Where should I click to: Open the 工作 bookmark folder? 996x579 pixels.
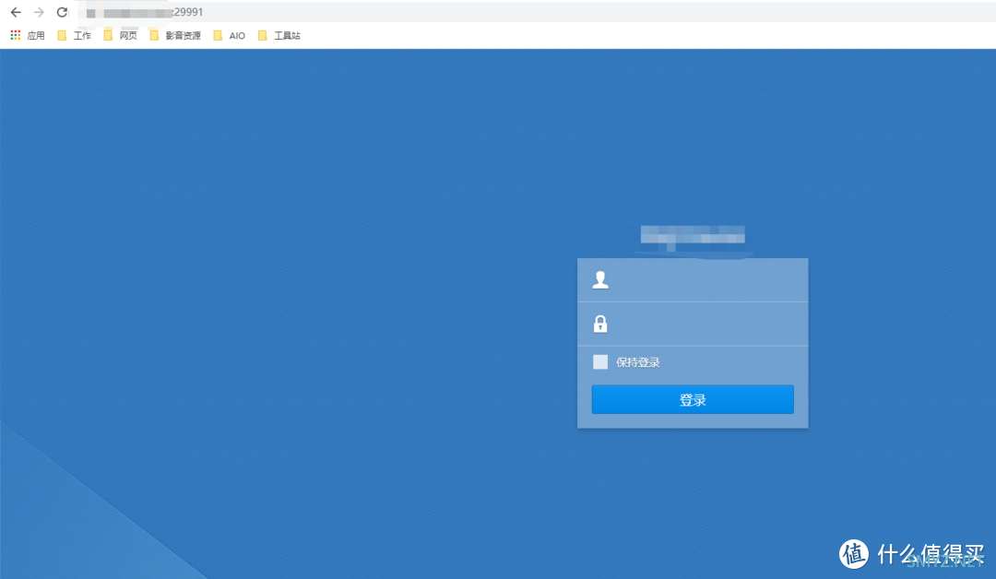pos(74,36)
